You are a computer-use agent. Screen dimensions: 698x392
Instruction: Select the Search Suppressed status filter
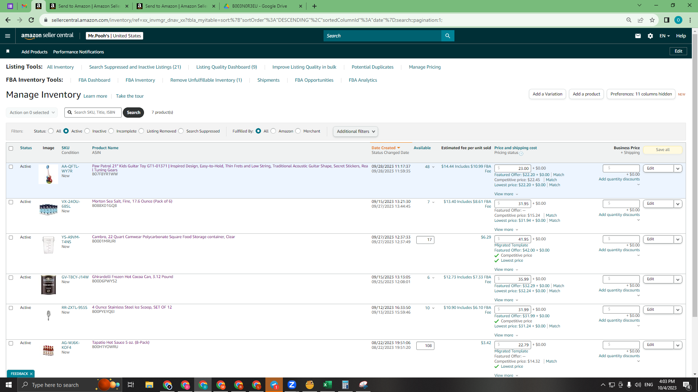pyautogui.click(x=181, y=131)
